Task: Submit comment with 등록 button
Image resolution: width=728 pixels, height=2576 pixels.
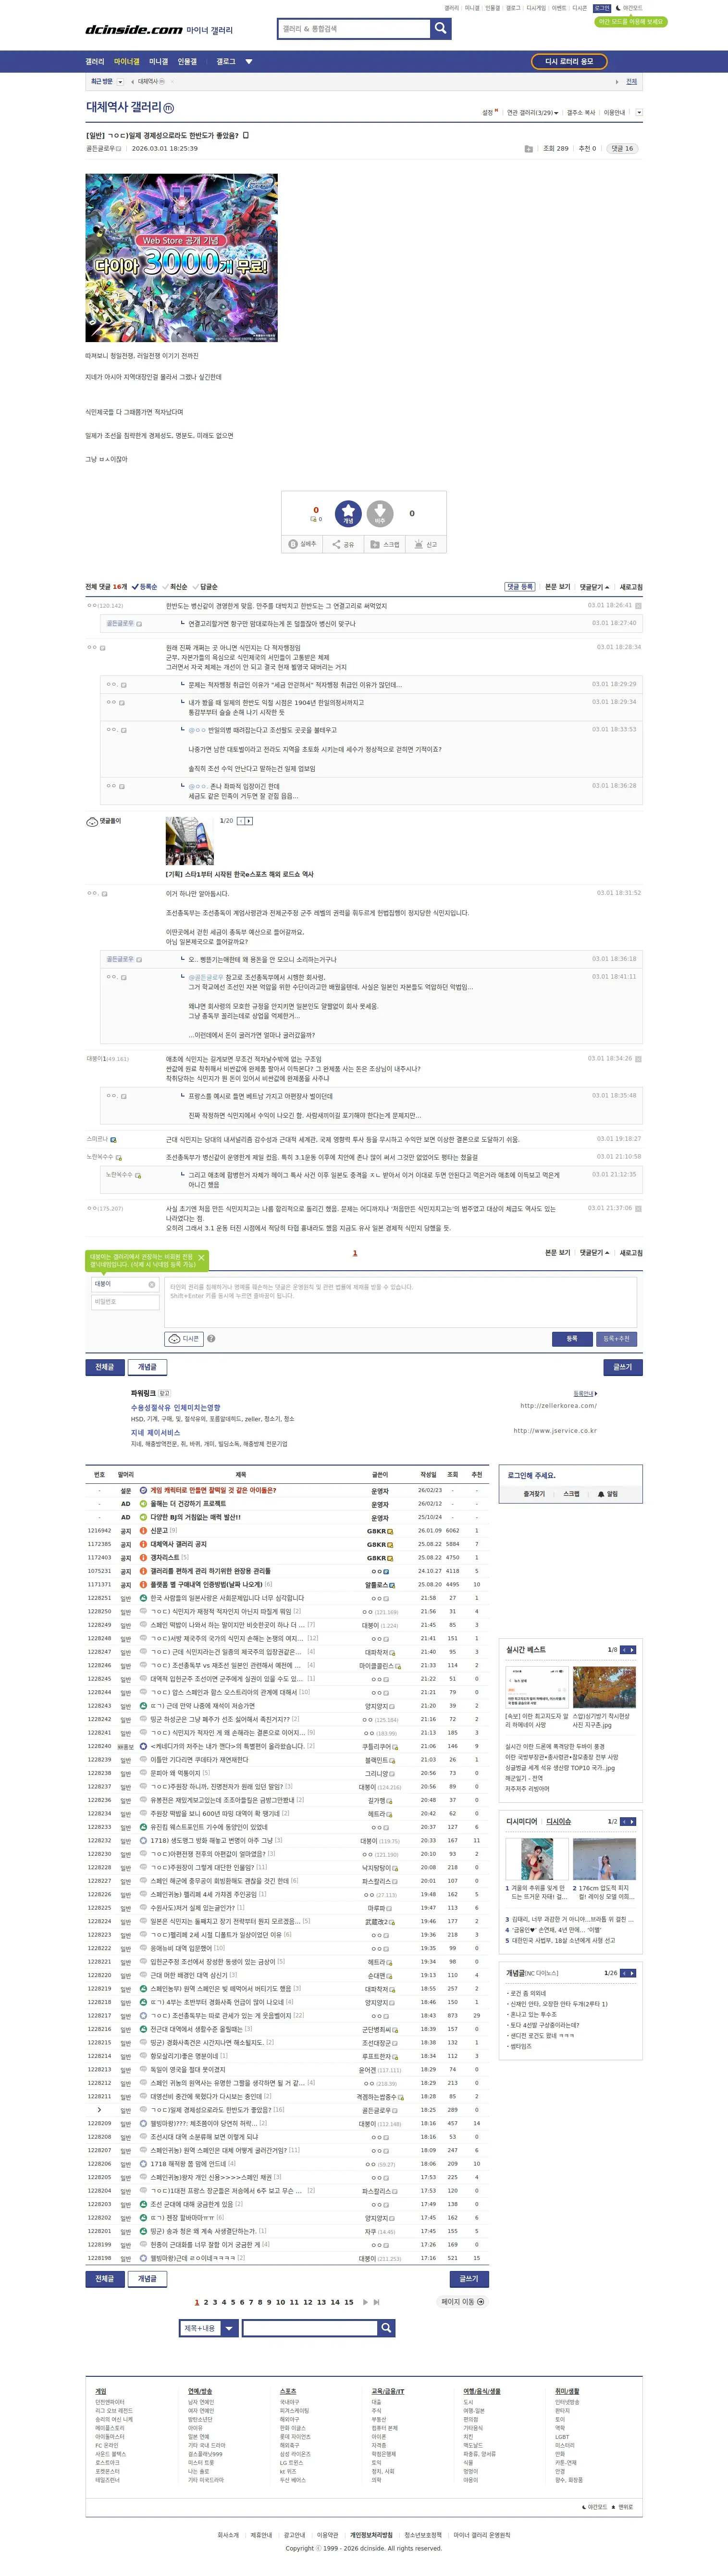Action: tap(572, 1338)
